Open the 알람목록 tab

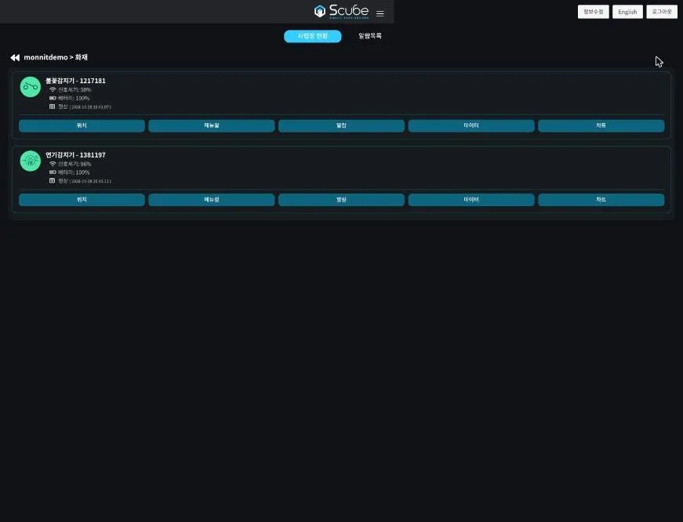click(370, 36)
